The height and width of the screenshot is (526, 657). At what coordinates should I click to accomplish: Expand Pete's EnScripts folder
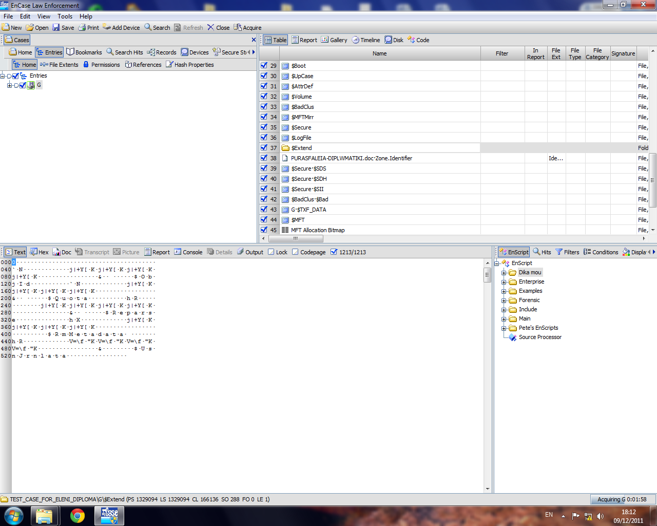pos(504,328)
